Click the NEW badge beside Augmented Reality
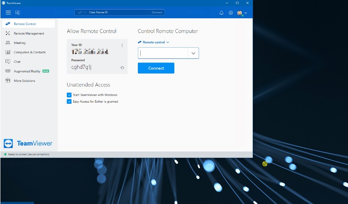348x204 pixels. coord(46,71)
